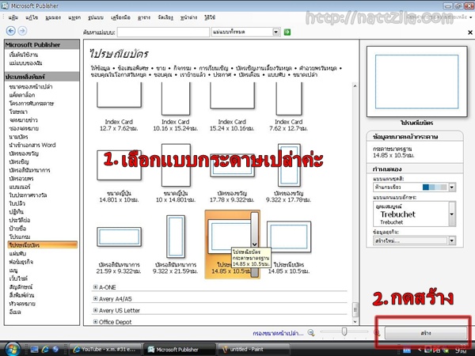This screenshot has height=356, width=475.
Task: Open the แฟ้ม (File) menu
Action: [13, 17]
